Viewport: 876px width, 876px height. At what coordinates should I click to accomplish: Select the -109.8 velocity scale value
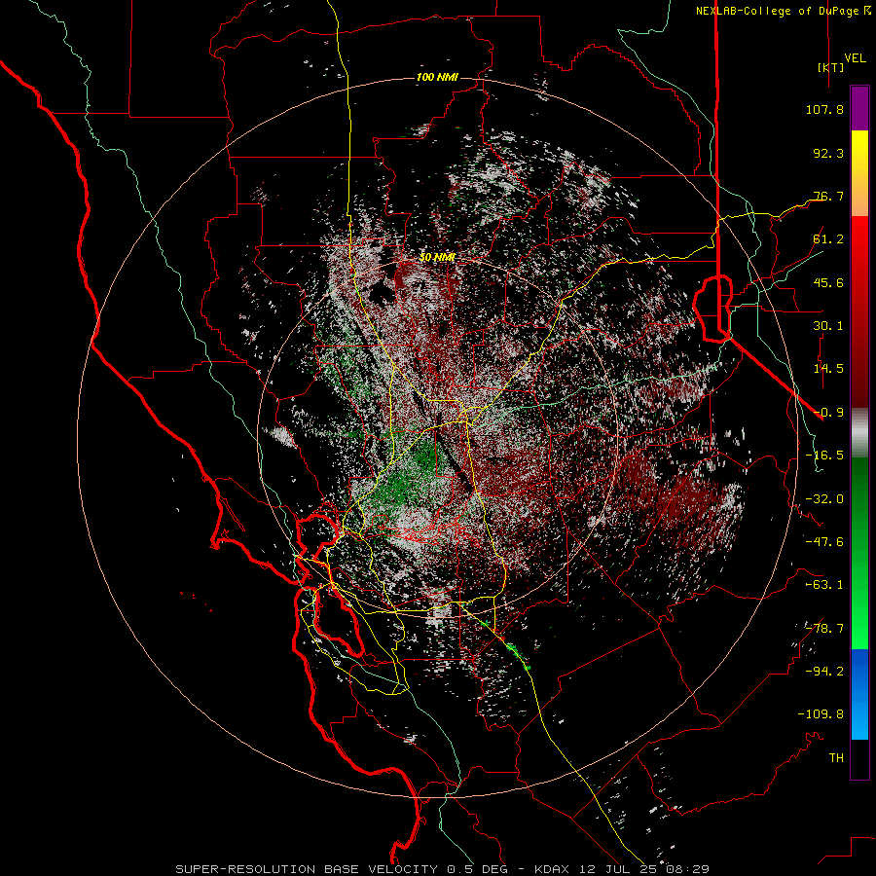point(821,714)
